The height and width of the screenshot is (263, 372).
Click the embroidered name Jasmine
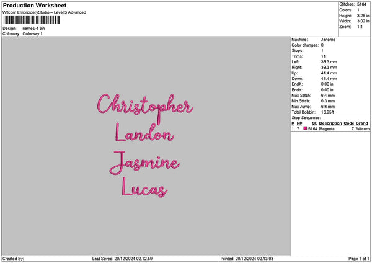point(144,163)
